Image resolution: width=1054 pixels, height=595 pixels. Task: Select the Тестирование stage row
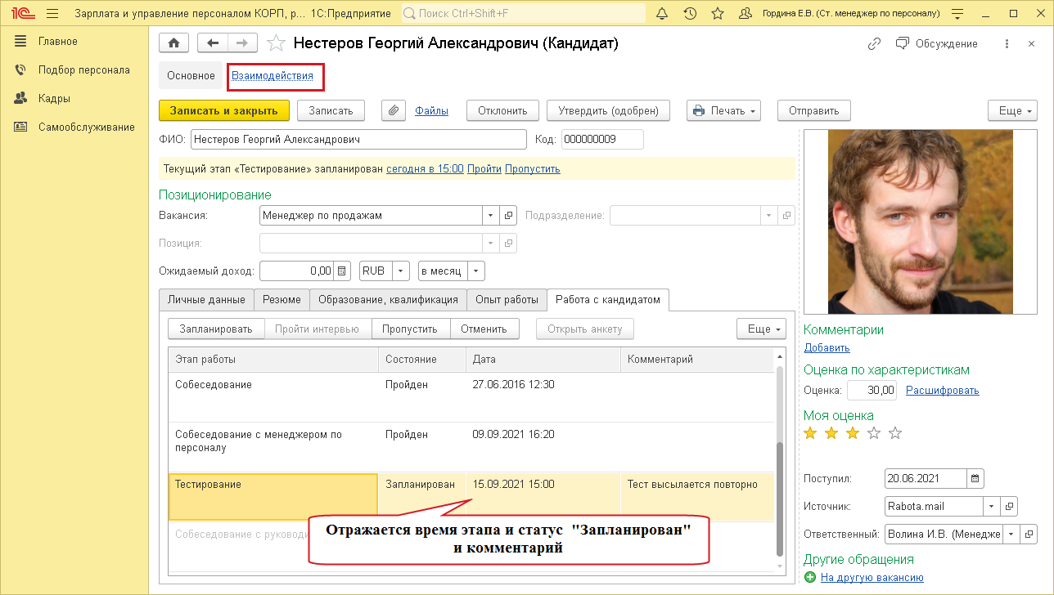(x=471, y=497)
